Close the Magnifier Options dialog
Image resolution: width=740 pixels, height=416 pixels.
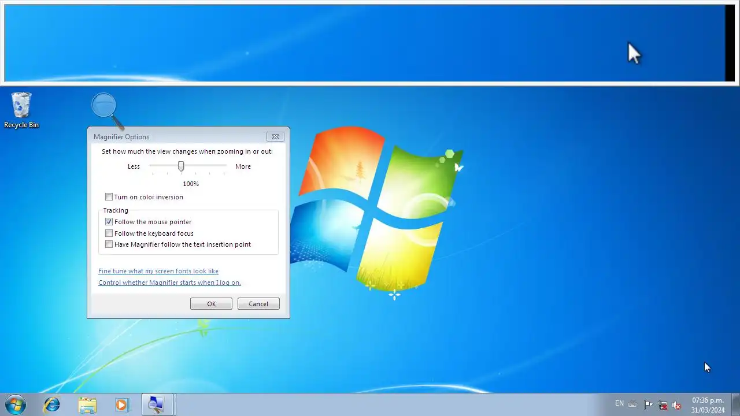point(275,137)
